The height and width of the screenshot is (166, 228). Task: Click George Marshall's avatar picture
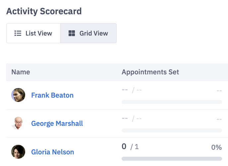click(18, 124)
